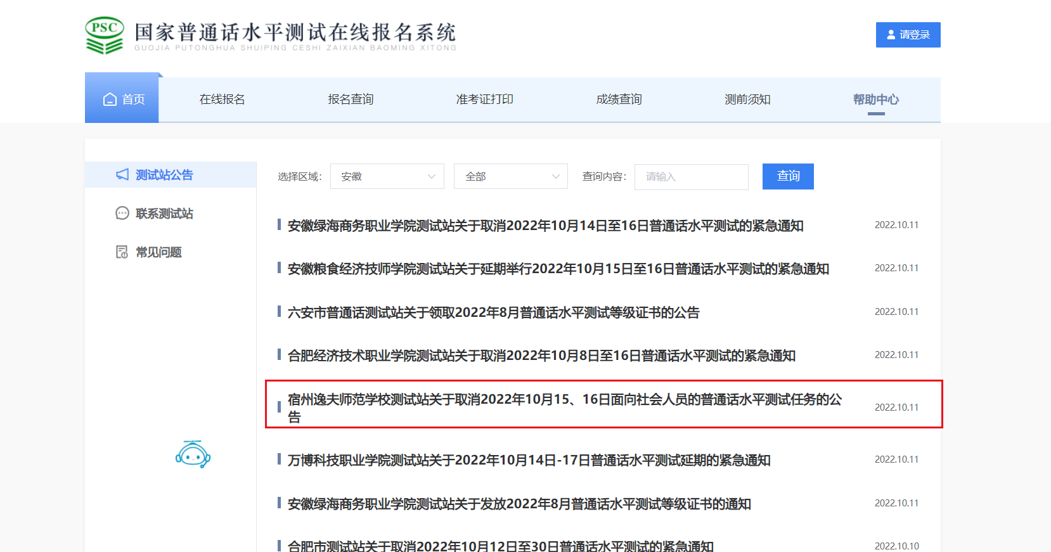Click the 请登录 login button
Viewport: 1051px width, 552px height.
pos(908,35)
